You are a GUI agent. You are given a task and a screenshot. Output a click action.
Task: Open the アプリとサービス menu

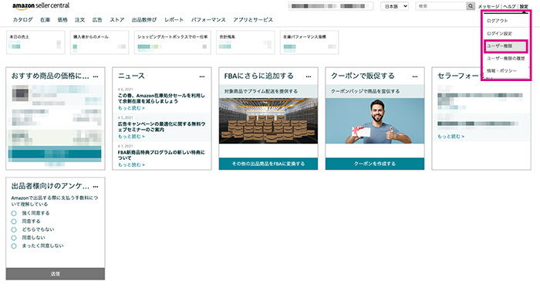click(253, 19)
